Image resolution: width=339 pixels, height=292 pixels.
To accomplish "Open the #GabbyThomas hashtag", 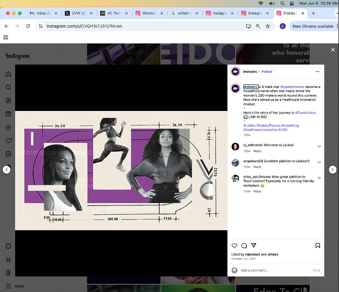I will point(268,126).
